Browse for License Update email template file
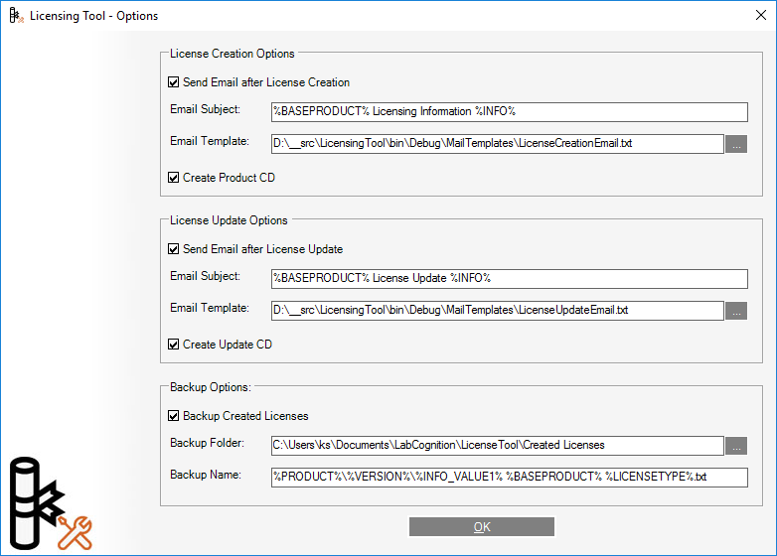This screenshot has width=777, height=556. (x=736, y=311)
